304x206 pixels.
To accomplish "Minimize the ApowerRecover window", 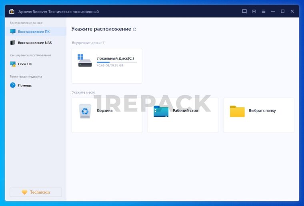I will click(x=273, y=12).
